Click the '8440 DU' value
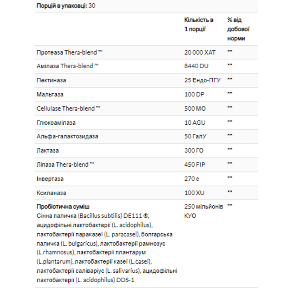 196,66
